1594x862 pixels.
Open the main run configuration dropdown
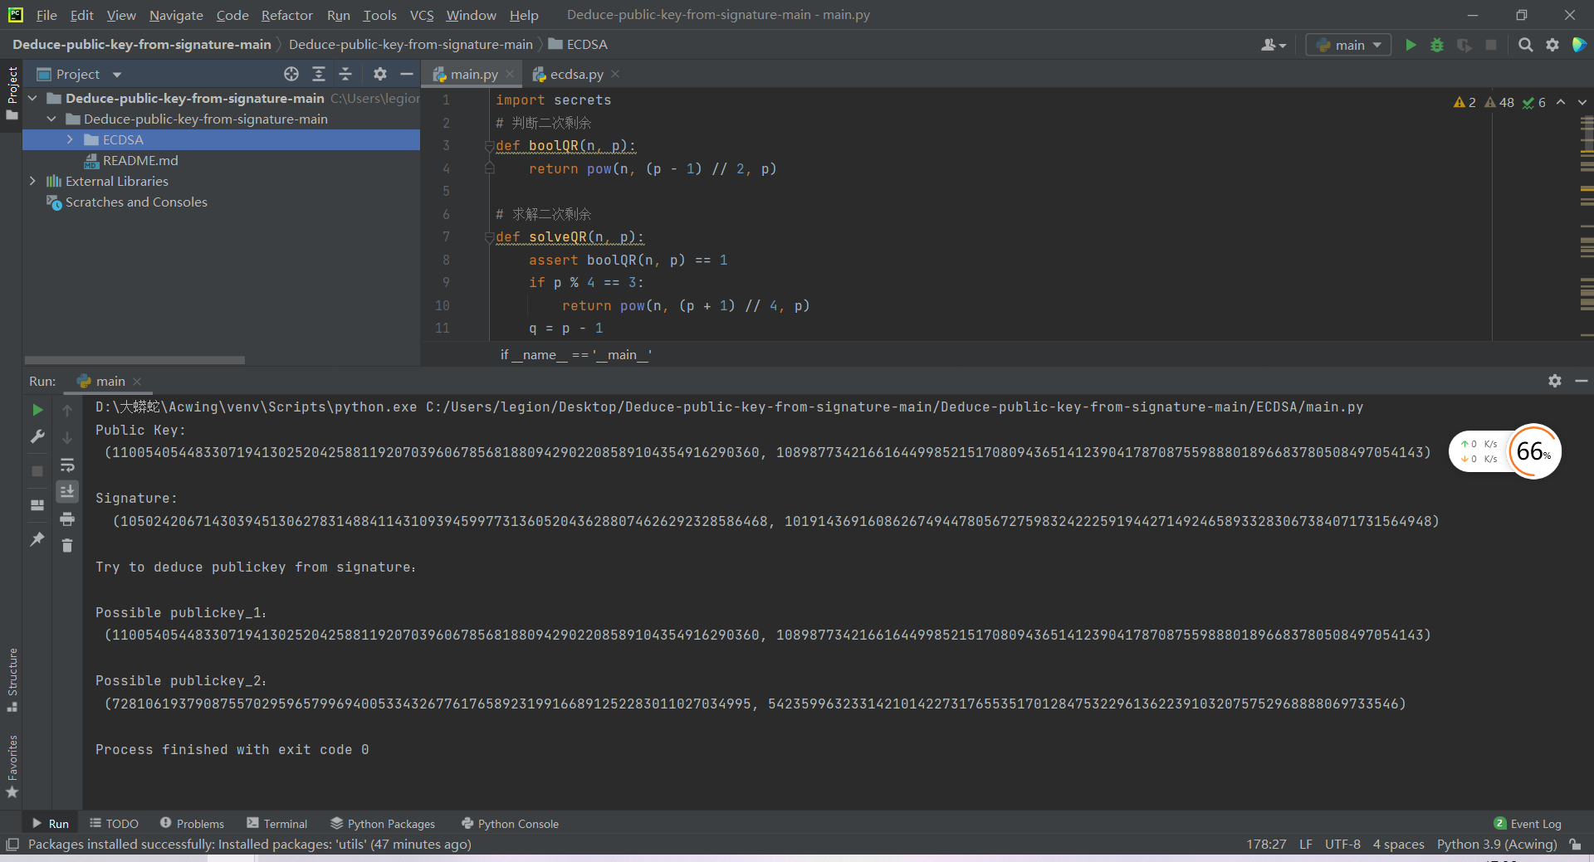1347,45
